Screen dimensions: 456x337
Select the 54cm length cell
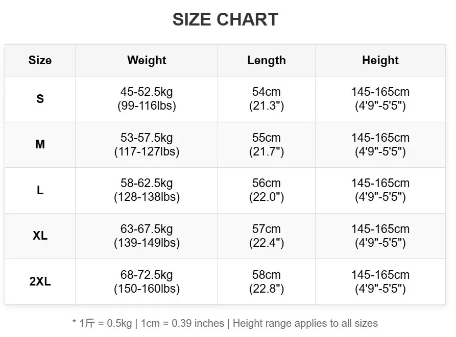click(x=266, y=99)
